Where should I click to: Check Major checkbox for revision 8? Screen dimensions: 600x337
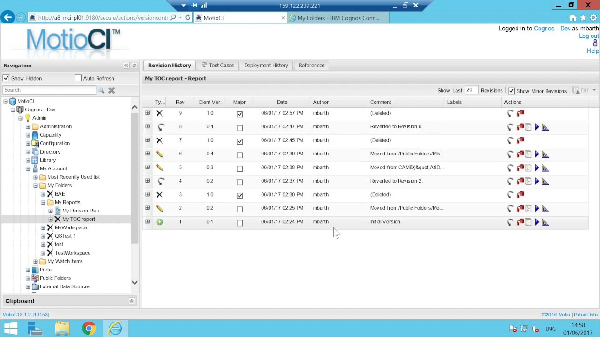tap(240, 127)
